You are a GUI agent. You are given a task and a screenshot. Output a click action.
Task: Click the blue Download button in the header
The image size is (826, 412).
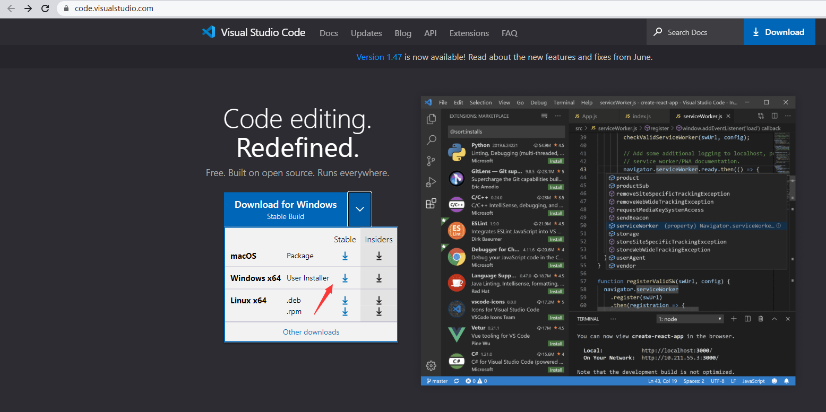[x=779, y=32]
